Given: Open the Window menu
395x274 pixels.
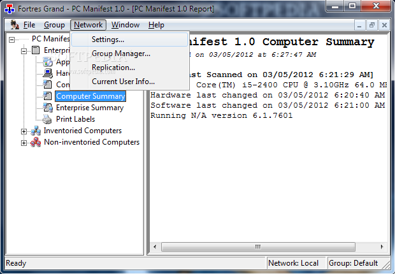Looking at the screenshot, I should (x=126, y=25).
